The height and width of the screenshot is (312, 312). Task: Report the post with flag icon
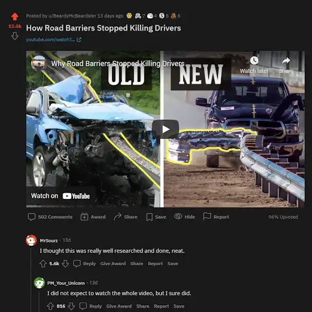pyautogui.click(x=216, y=217)
